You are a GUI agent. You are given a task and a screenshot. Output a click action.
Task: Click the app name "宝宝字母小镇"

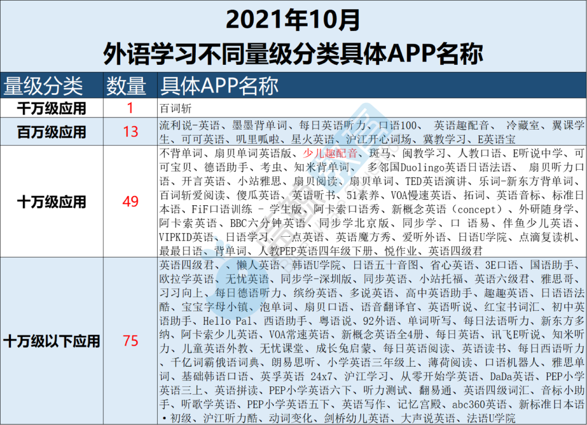215,307
